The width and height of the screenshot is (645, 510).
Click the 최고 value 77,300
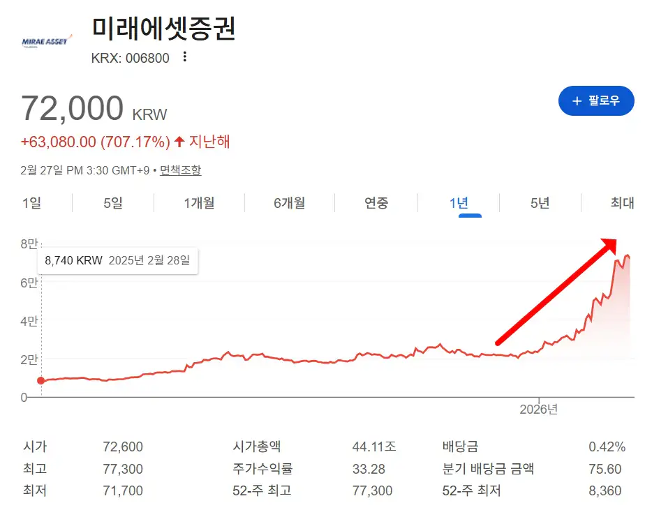click(123, 469)
